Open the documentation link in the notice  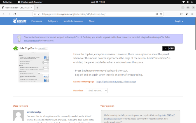[31, 41]
